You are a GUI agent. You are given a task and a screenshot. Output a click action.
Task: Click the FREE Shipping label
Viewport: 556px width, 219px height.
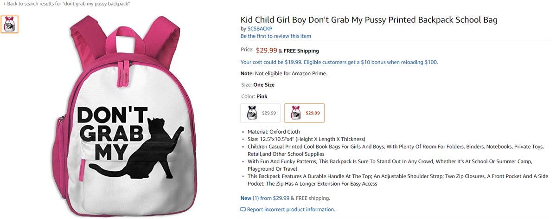pyautogui.click(x=301, y=51)
